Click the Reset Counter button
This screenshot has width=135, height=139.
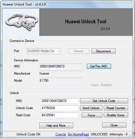pyautogui.click(x=116, y=108)
